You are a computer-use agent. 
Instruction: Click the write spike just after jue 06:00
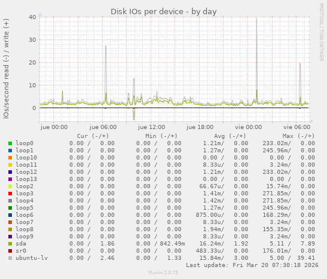(x=106, y=75)
